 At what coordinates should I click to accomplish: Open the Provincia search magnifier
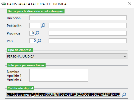[37, 33]
